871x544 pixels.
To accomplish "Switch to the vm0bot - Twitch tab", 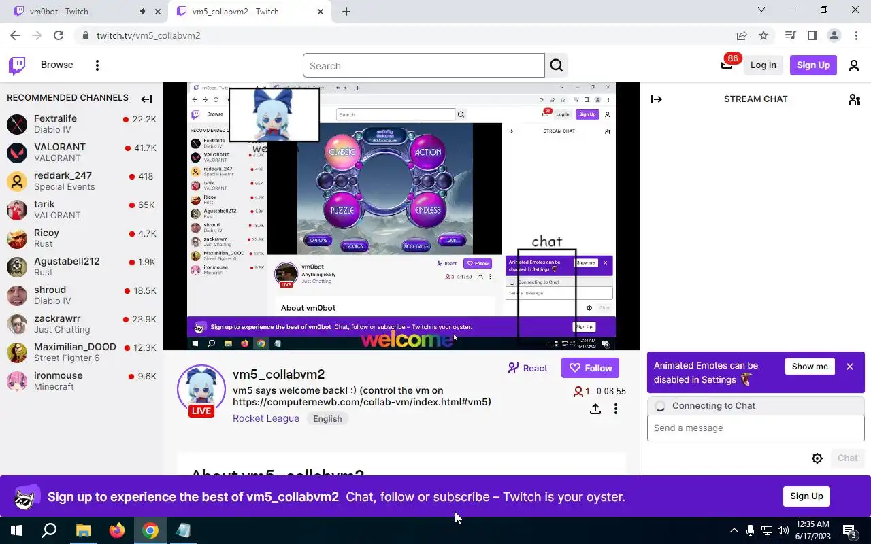I will 75,12.
